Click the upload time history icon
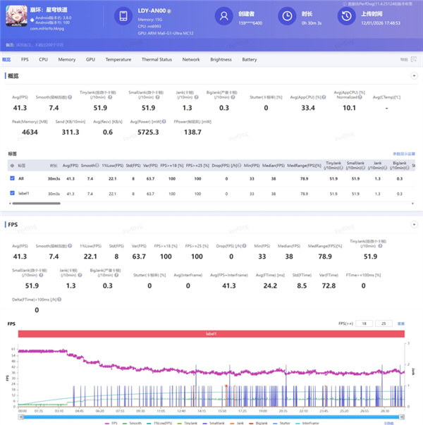This screenshot has width=423, height=425. (347, 16)
